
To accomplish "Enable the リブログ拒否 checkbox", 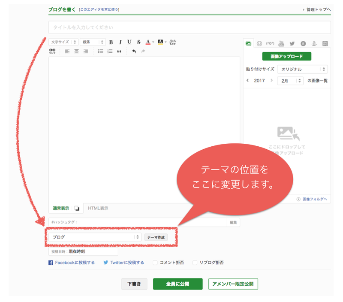I will [195, 263].
